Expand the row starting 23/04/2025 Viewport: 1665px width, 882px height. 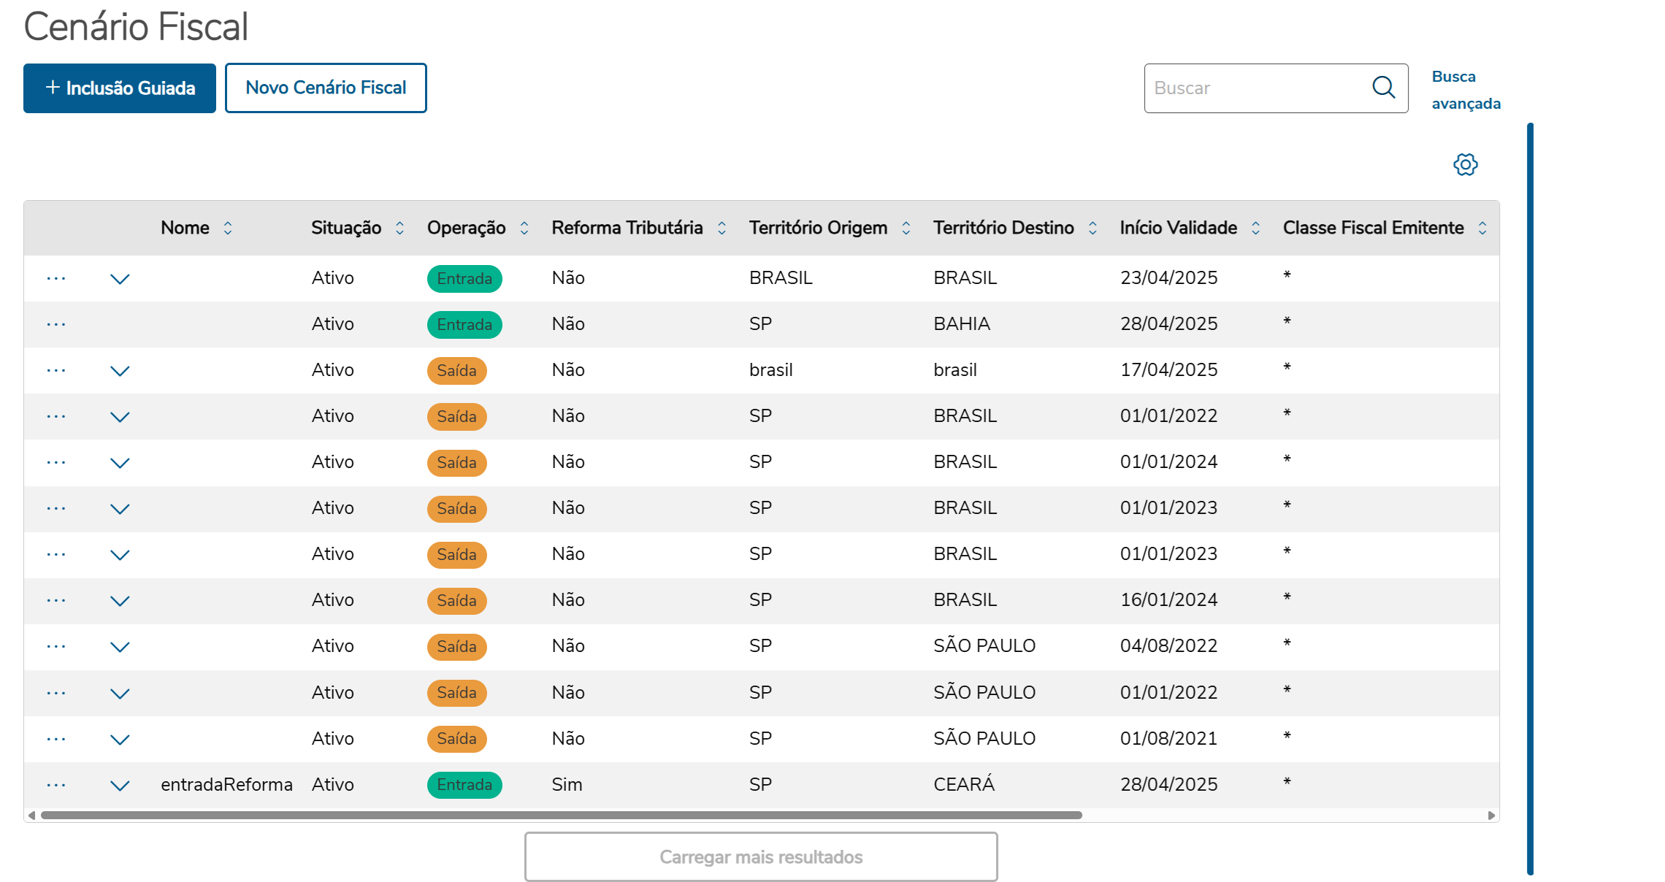(120, 279)
